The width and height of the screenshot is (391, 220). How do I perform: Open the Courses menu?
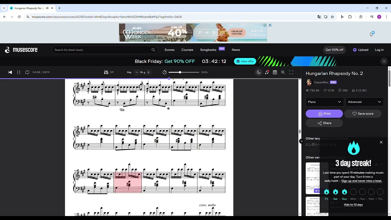coord(187,50)
